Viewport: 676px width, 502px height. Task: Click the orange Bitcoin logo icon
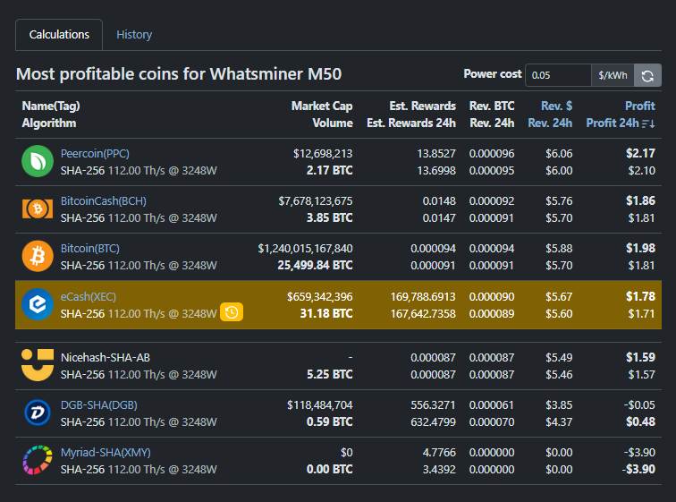[38, 256]
